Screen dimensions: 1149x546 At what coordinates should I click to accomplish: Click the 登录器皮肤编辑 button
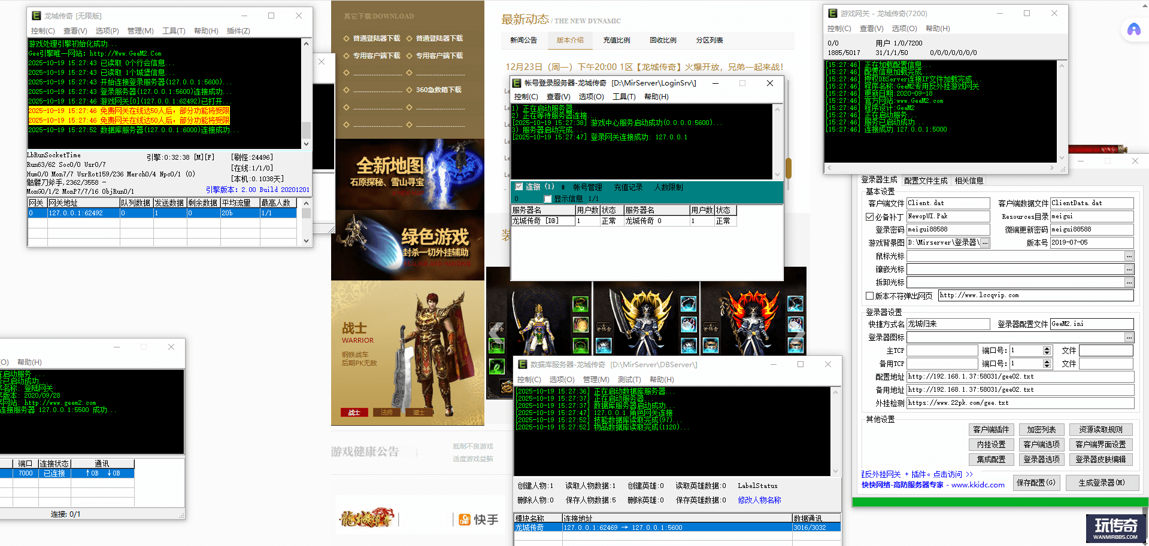[1101, 459]
